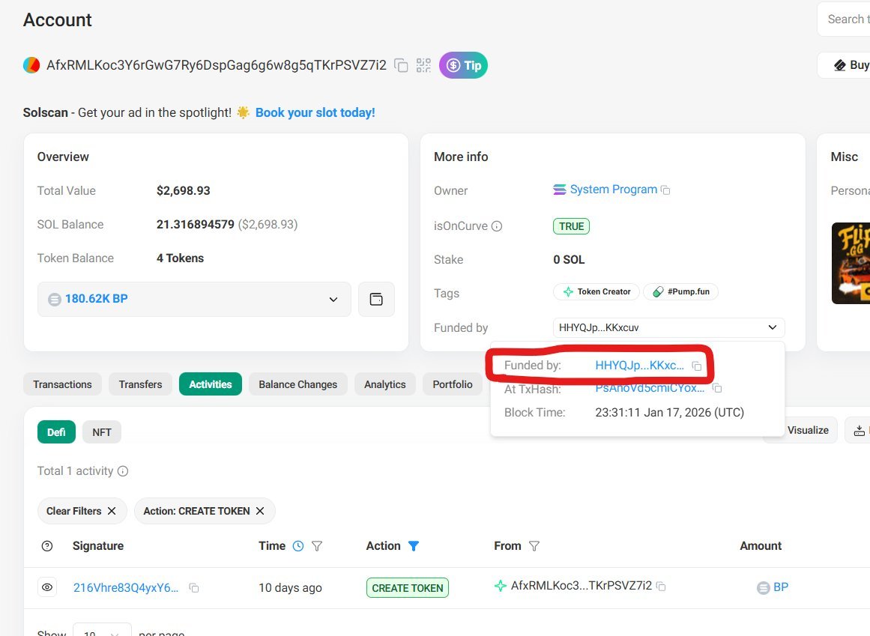Open the per page count selector
870x636 pixels.
tap(102, 633)
